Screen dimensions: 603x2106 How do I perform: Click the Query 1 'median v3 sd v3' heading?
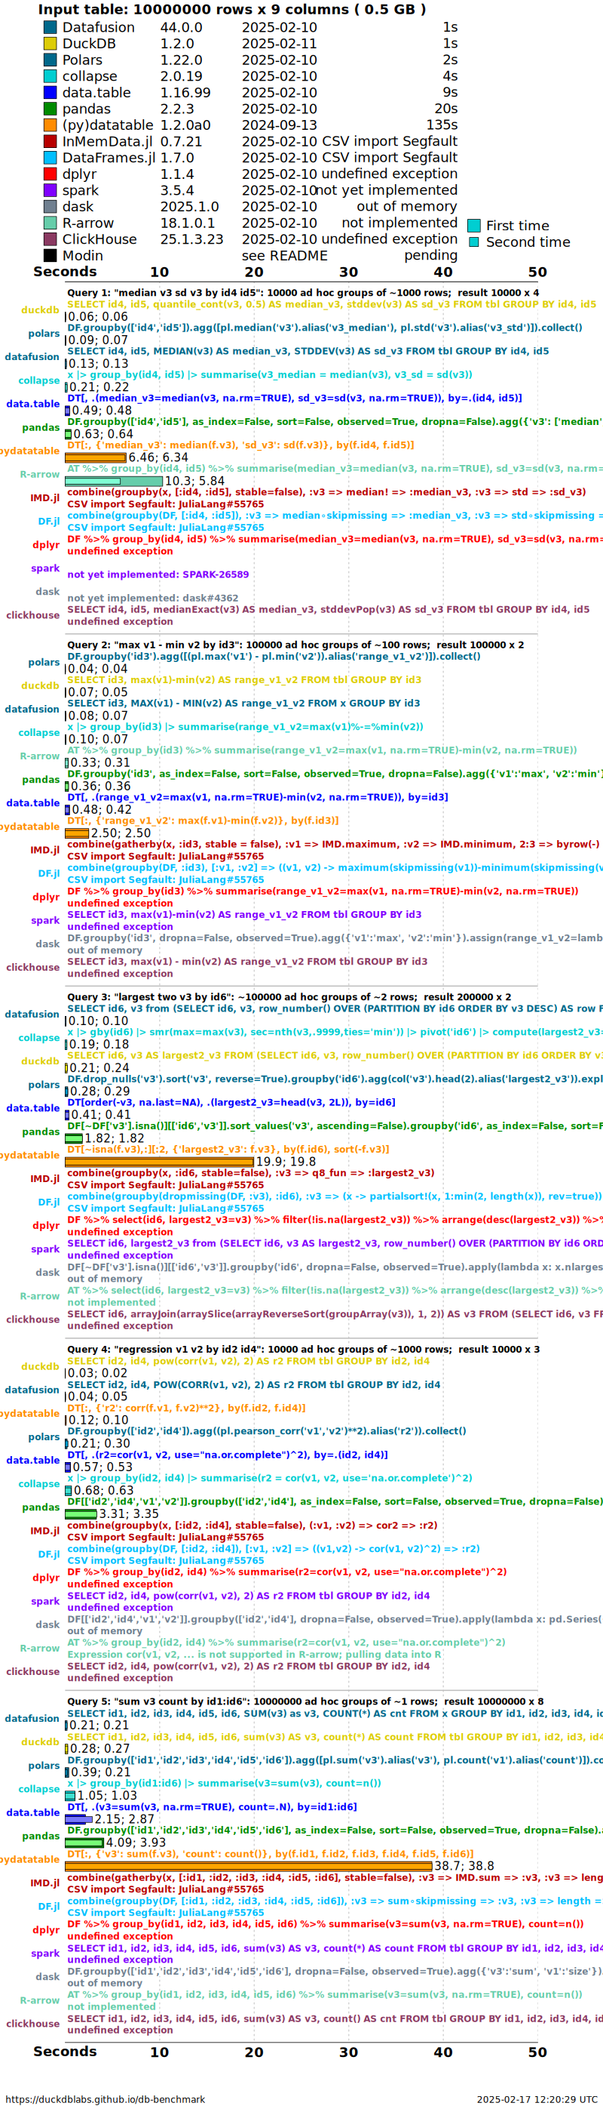(303, 293)
